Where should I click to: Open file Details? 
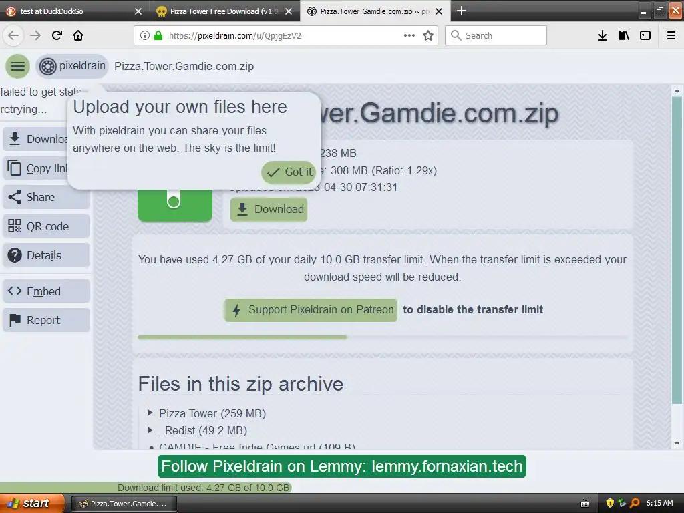point(46,255)
